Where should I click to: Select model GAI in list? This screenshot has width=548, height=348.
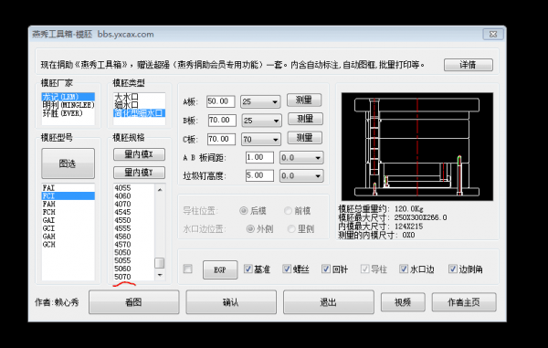68,220
